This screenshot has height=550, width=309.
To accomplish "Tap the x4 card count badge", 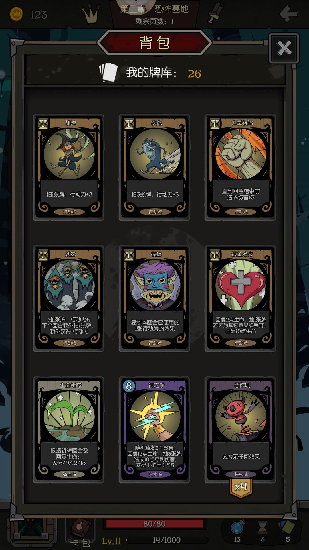I will (x=241, y=487).
